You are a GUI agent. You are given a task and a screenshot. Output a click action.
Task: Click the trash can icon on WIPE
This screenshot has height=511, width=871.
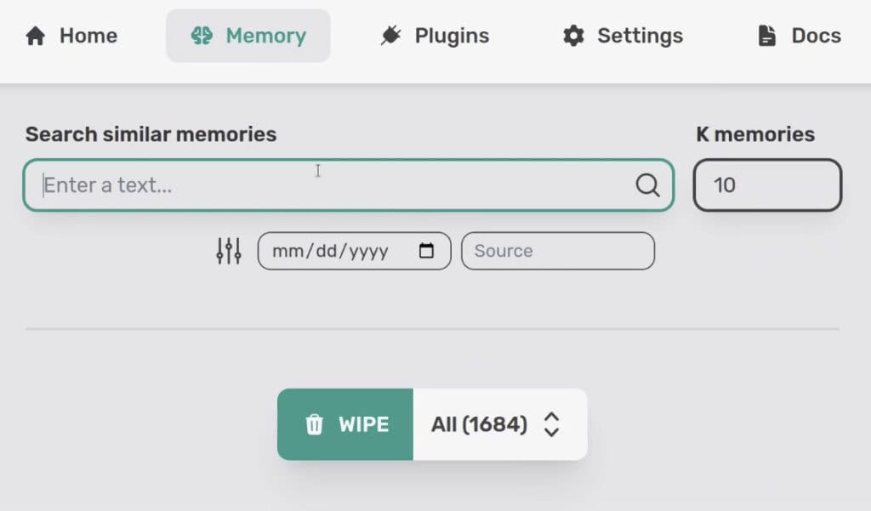315,424
